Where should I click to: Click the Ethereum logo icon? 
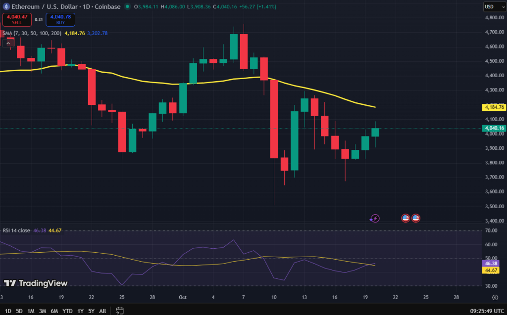click(7, 6)
